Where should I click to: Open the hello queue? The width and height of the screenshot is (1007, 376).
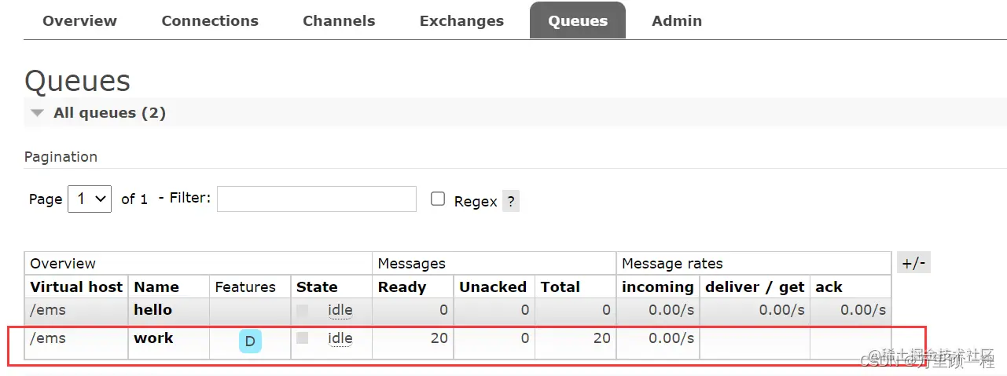click(x=153, y=310)
